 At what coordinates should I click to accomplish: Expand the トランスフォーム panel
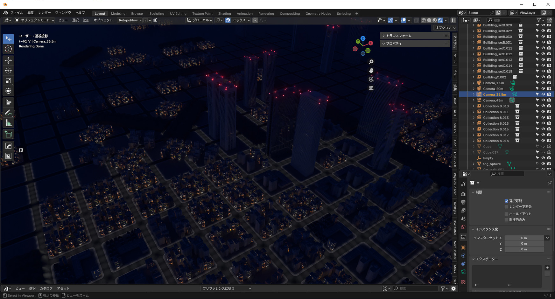point(415,36)
